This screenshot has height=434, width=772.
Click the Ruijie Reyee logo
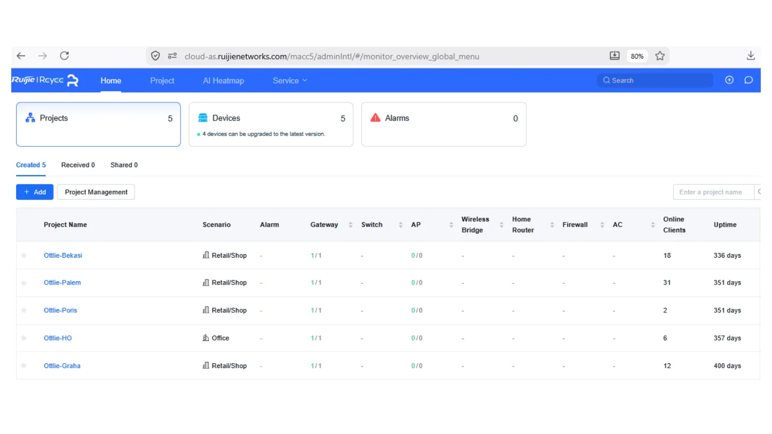[x=45, y=80]
